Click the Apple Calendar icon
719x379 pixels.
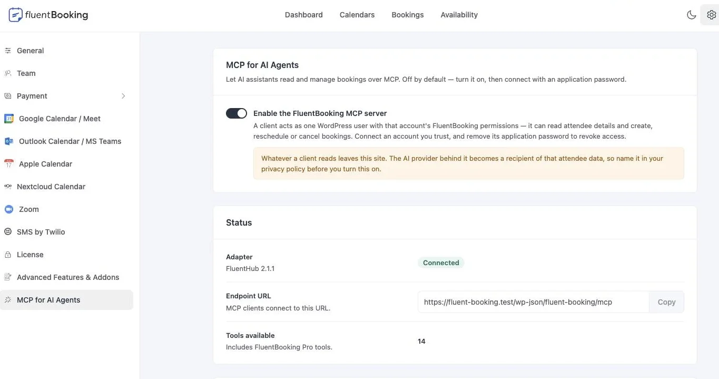coord(9,164)
